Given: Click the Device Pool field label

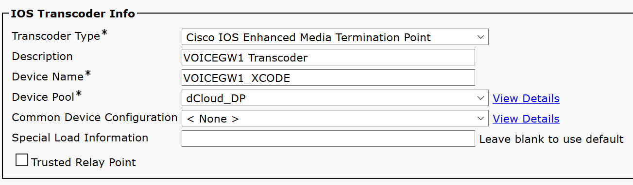Looking at the screenshot, I should click(43, 96).
